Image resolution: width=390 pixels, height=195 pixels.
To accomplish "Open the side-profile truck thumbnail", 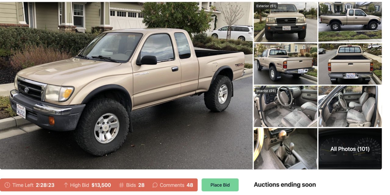I will coord(350,22).
